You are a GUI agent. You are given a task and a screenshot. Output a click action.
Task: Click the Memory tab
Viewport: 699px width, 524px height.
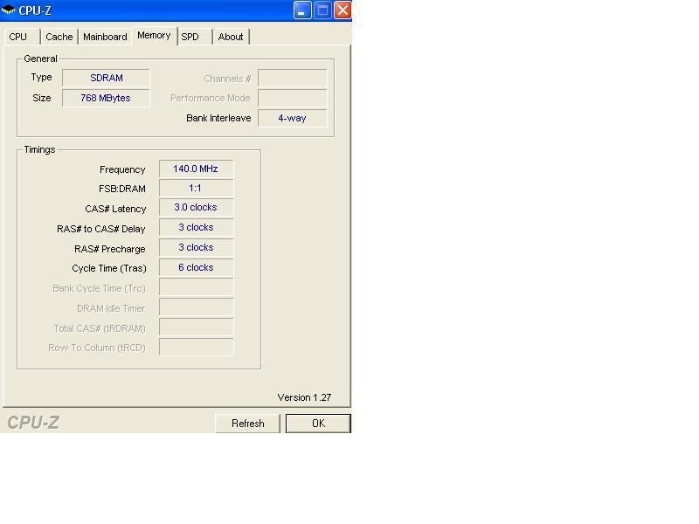coord(154,36)
